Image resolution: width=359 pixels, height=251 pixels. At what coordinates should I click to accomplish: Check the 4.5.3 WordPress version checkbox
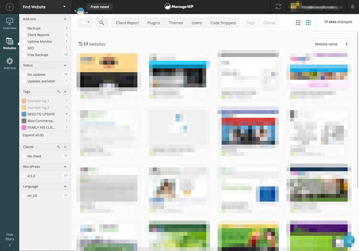[24, 176]
